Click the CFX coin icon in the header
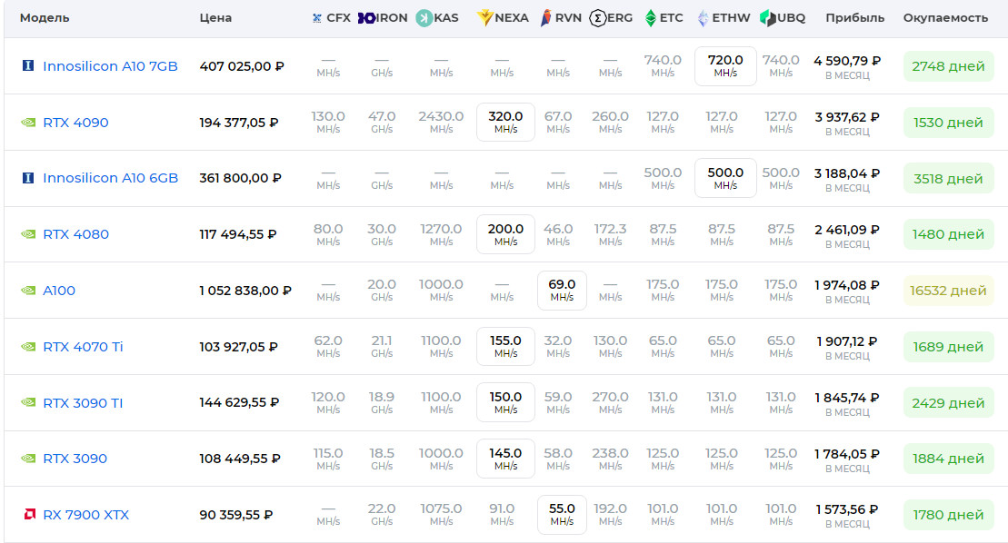Screen dimensions: 1008x543 click(316, 16)
